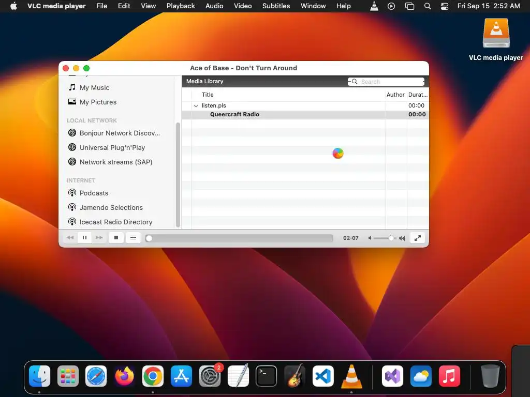
Task: Open My Pictures in the sidebar
Action: 98,102
